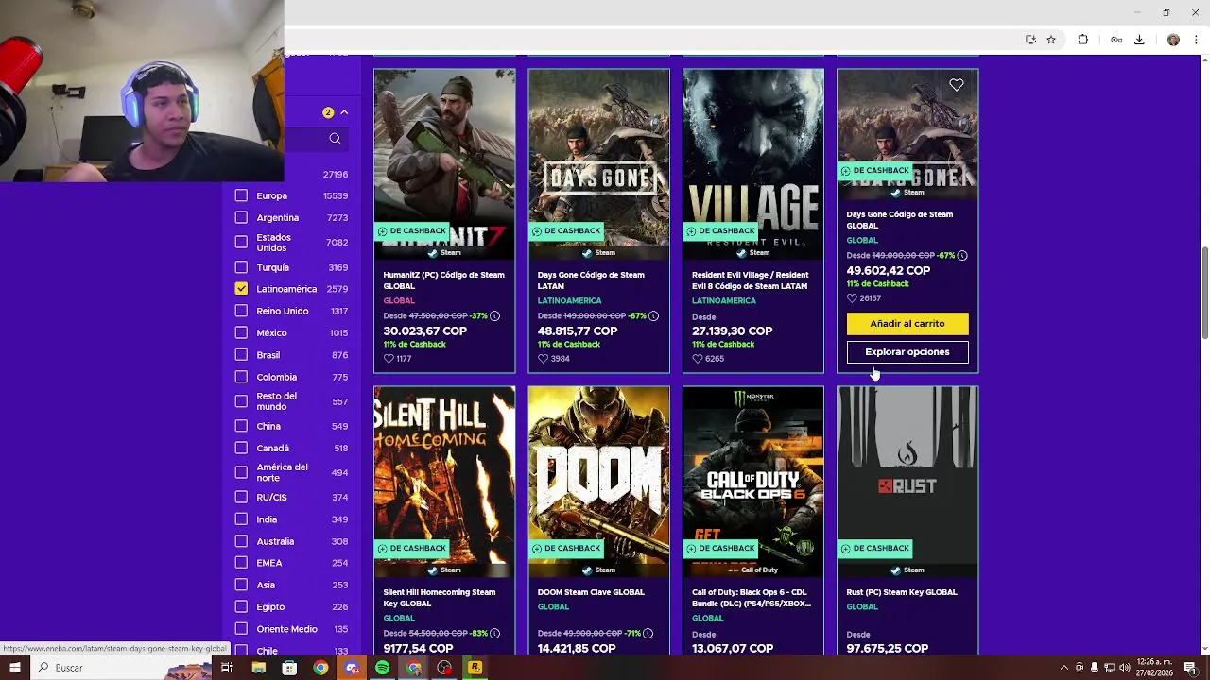
Task: Check the China region filter
Action: click(241, 426)
